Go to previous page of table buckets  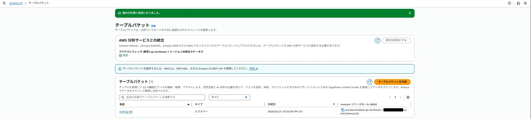(x=390, y=97)
